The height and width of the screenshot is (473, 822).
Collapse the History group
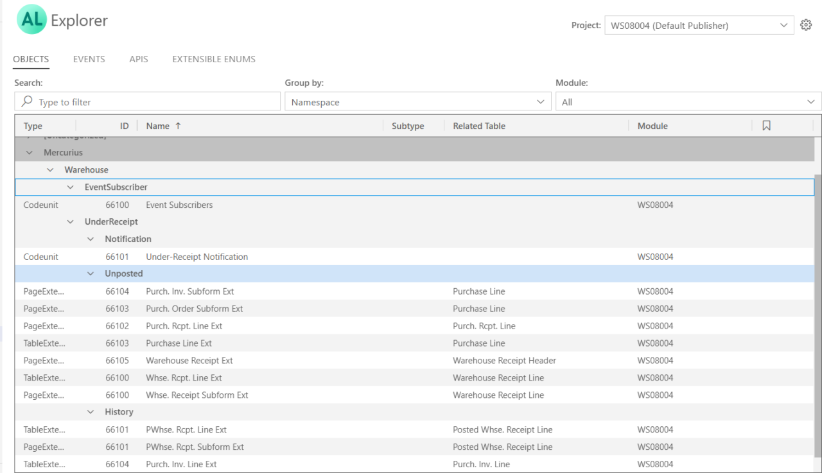(x=91, y=411)
